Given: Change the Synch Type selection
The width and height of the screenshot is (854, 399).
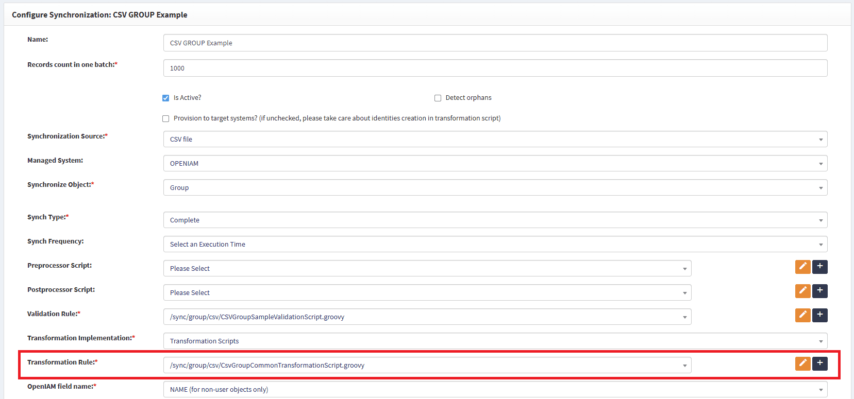Looking at the screenshot, I should (x=495, y=220).
